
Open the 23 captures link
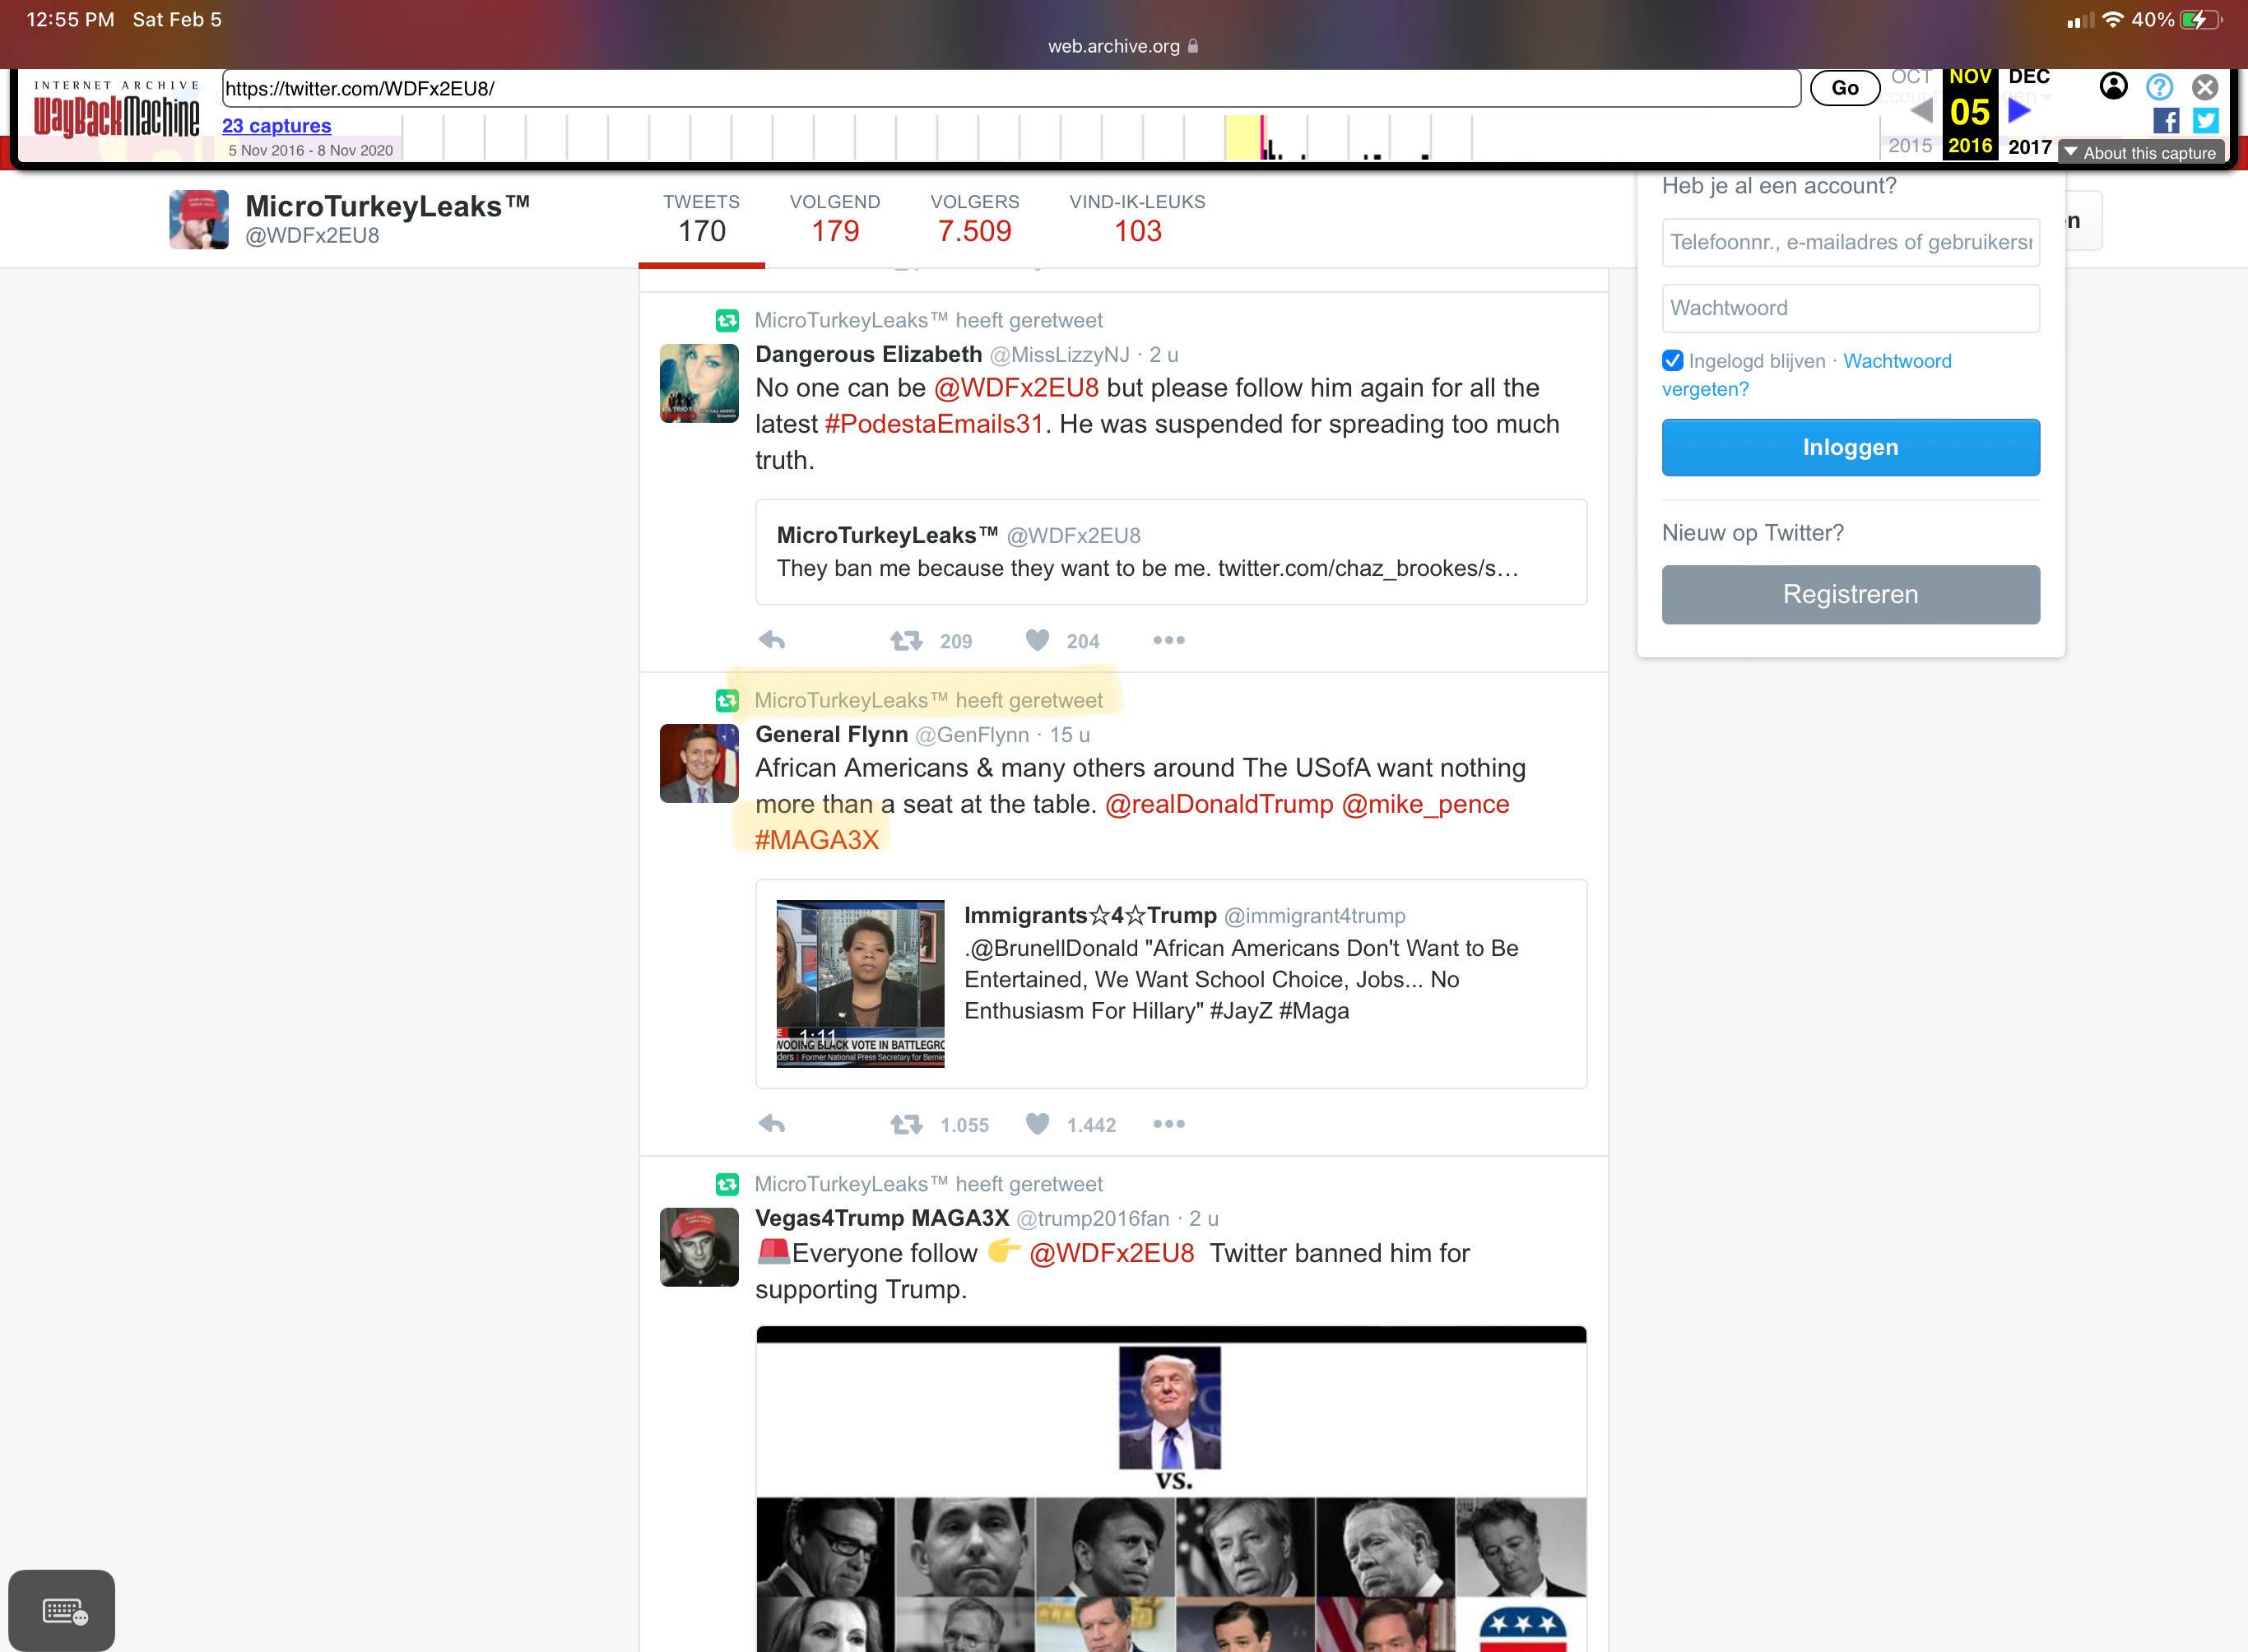click(276, 125)
